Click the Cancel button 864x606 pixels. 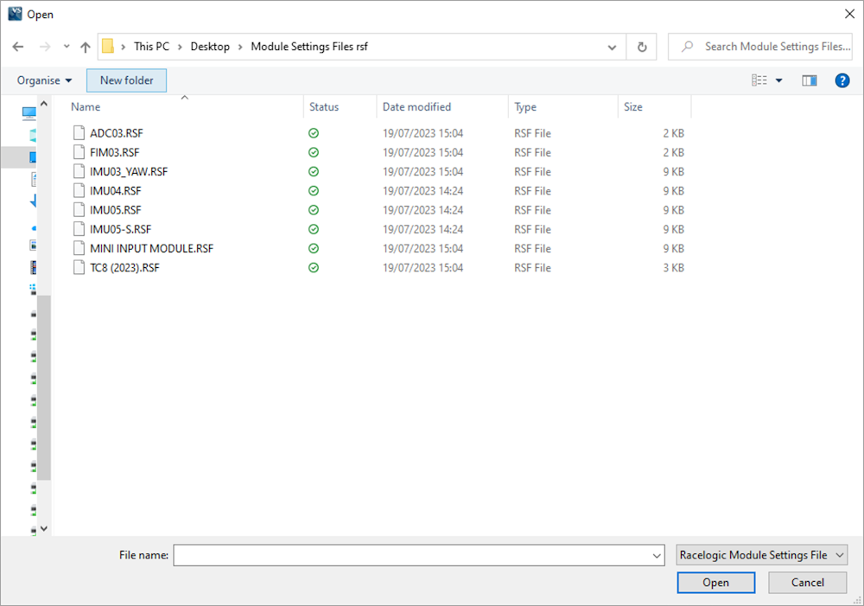click(807, 583)
